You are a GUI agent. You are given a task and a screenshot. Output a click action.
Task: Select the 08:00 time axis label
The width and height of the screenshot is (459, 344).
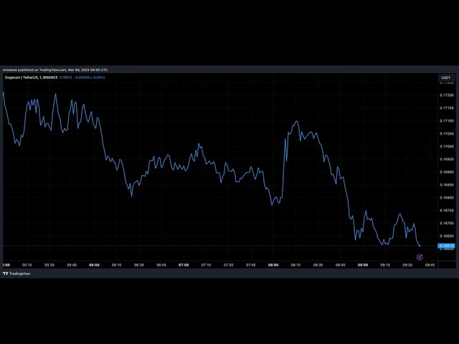click(x=273, y=264)
